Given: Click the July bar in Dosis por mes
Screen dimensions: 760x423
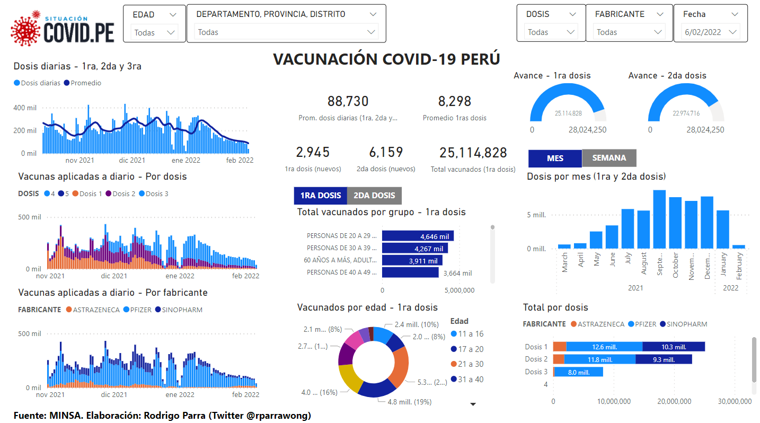Looking at the screenshot, I should click(x=628, y=229).
